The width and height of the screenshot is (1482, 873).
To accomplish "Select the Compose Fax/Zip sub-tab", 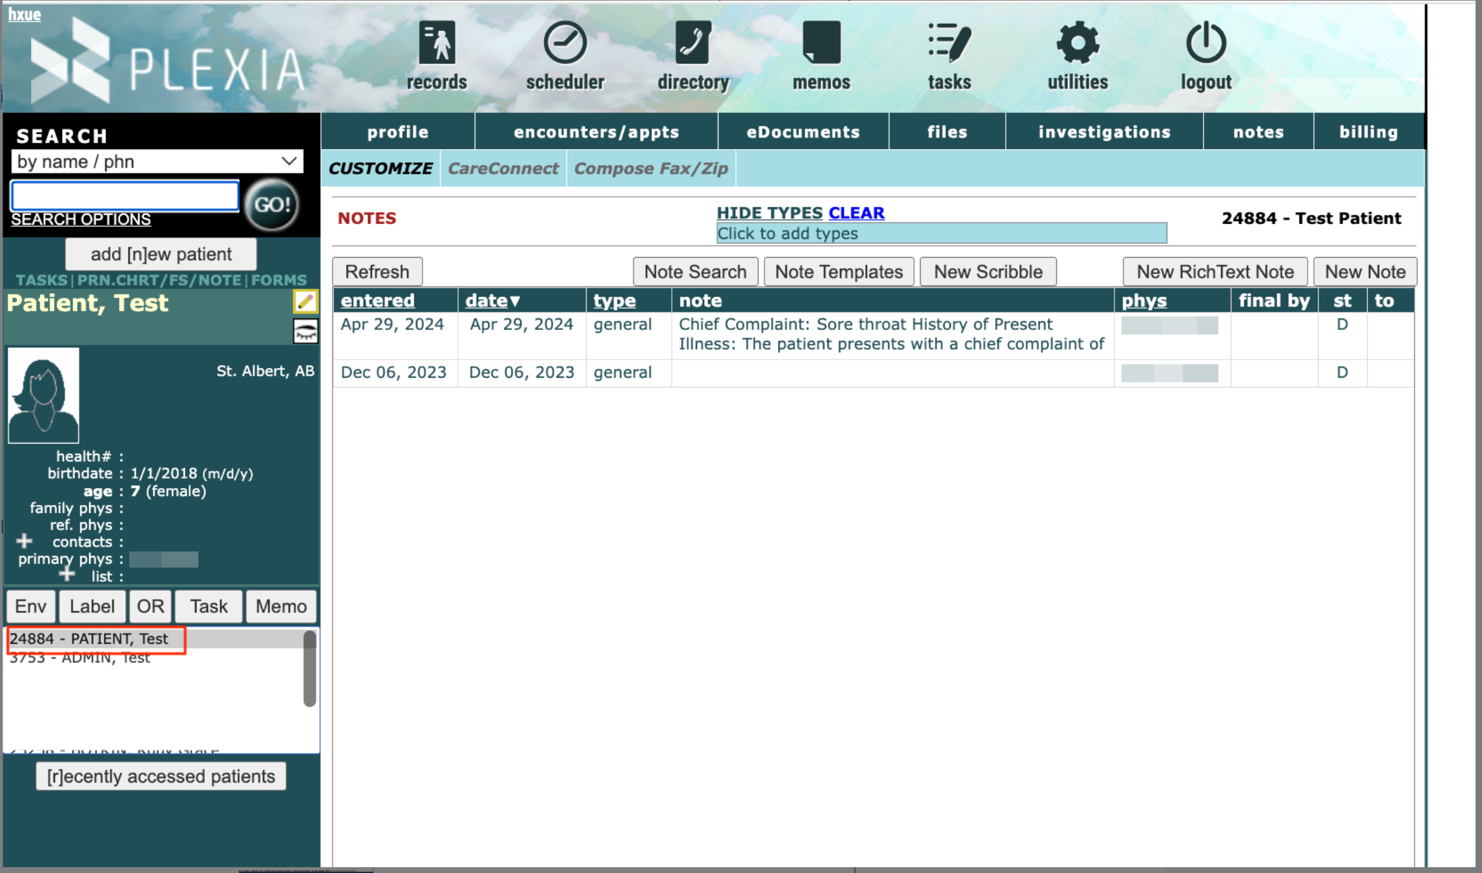I will (x=651, y=169).
